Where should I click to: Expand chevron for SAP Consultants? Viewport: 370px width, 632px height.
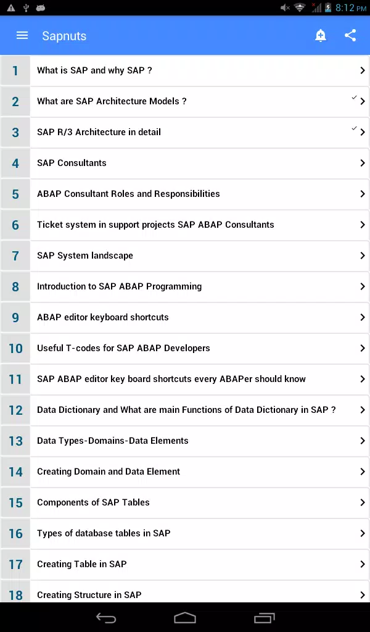pyautogui.click(x=363, y=163)
